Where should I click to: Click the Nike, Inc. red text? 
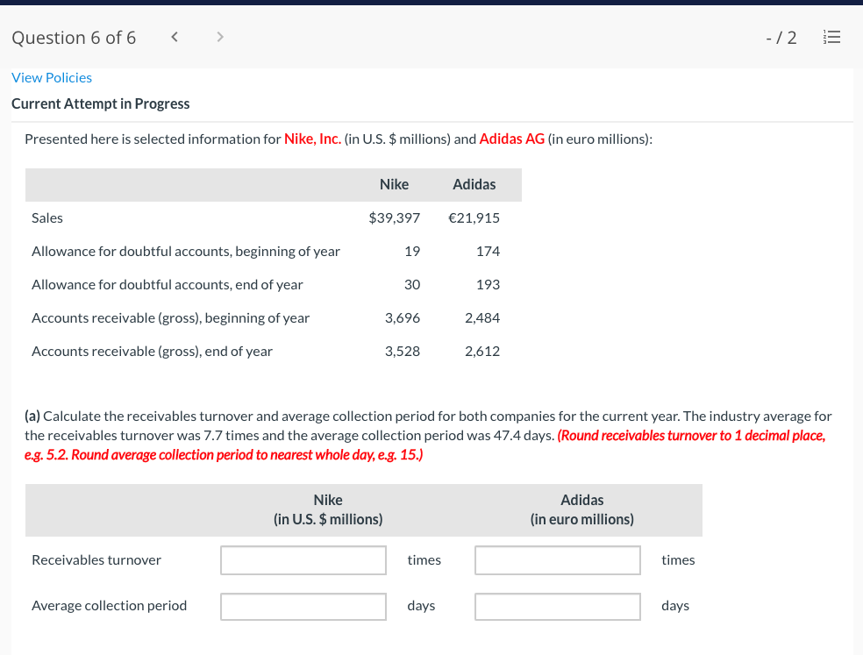coord(311,139)
